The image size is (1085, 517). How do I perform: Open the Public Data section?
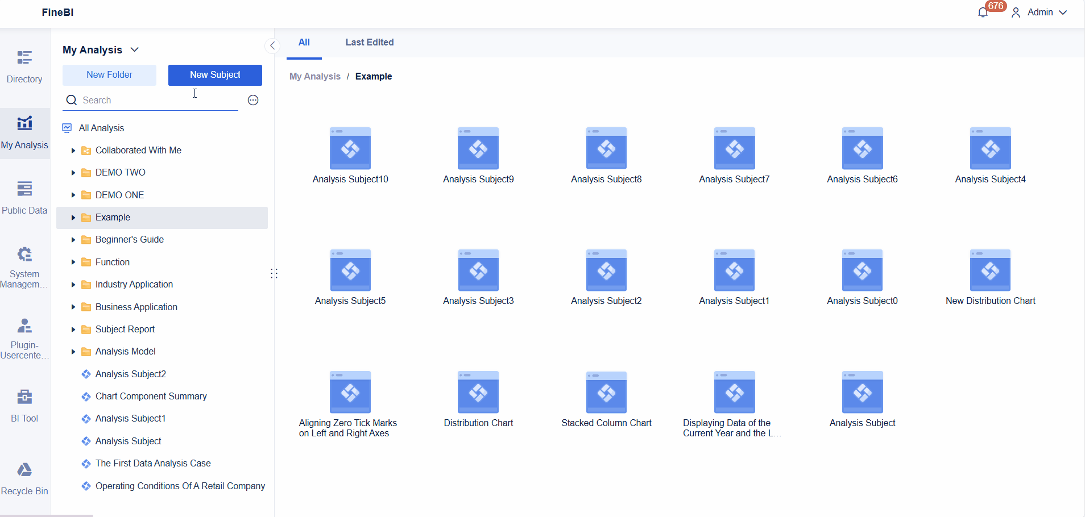[24, 196]
